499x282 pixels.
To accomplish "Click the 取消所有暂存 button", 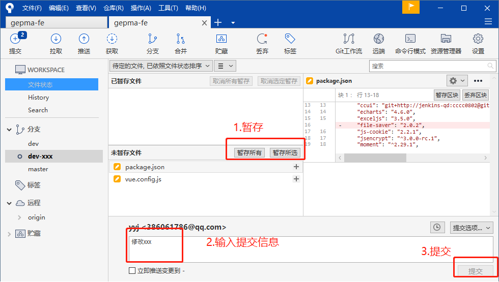I will coord(231,81).
